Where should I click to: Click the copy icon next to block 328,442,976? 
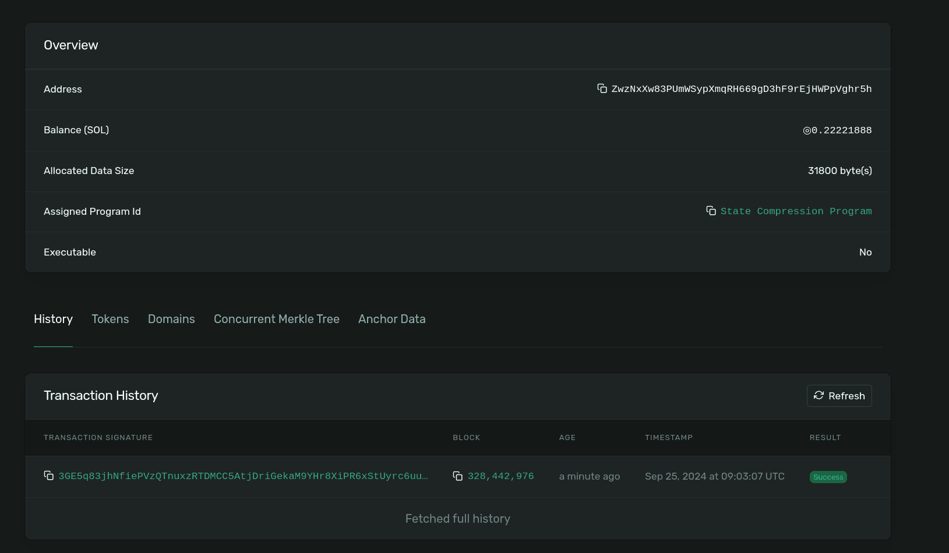pyautogui.click(x=458, y=476)
